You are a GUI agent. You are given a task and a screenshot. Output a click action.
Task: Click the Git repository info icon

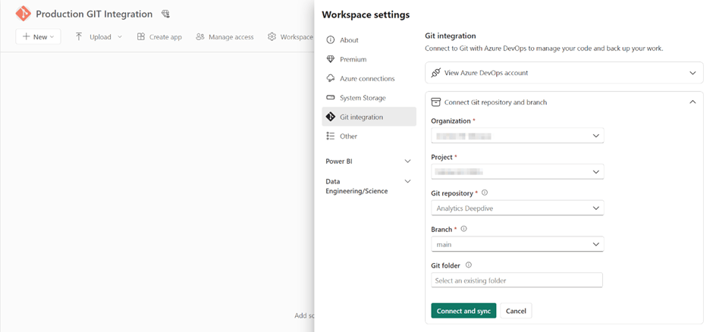pyautogui.click(x=484, y=193)
